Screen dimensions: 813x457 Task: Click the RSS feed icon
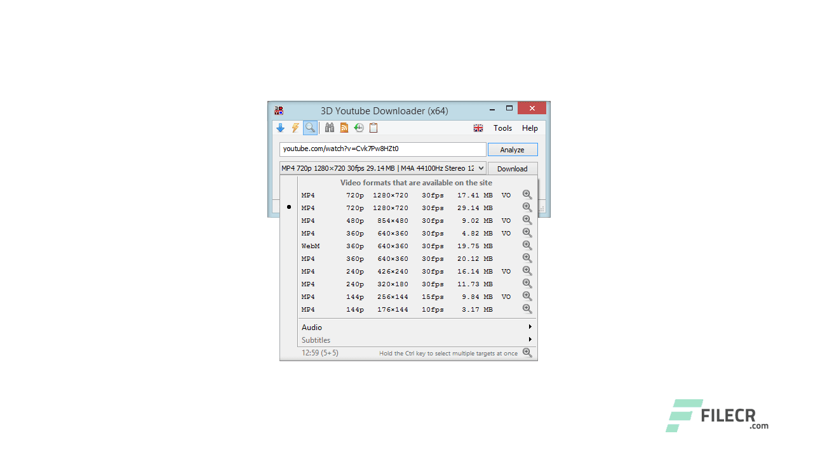coord(344,128)
